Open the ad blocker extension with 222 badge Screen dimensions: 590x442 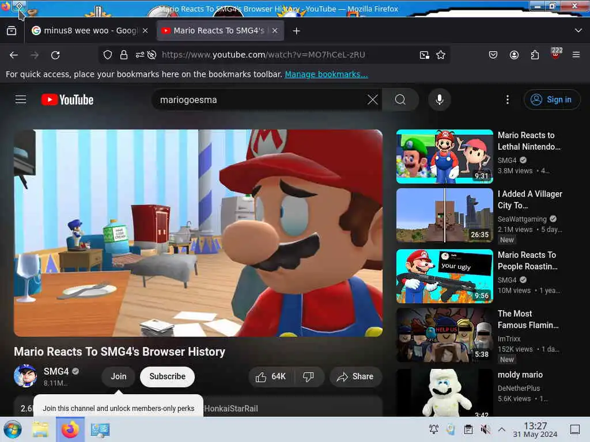pyautogui.click(x=556, y=54)
